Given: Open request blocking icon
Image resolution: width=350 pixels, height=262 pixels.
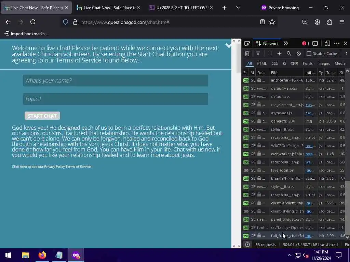Looking at the screenshot, I should [x=299, y=54].
